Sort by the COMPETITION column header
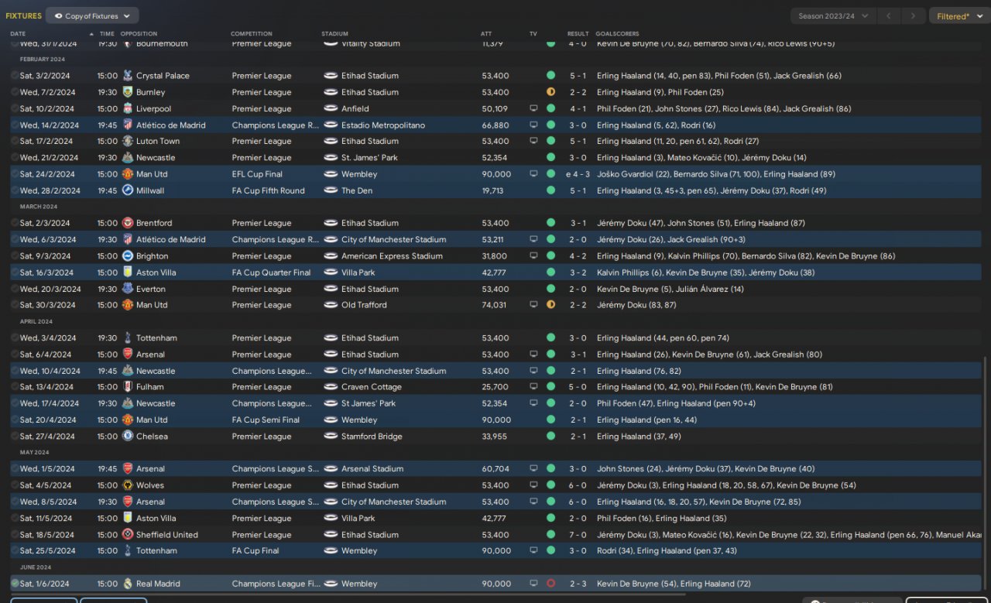The width and height of the screenshot is (991, 603). pos(252,34)
